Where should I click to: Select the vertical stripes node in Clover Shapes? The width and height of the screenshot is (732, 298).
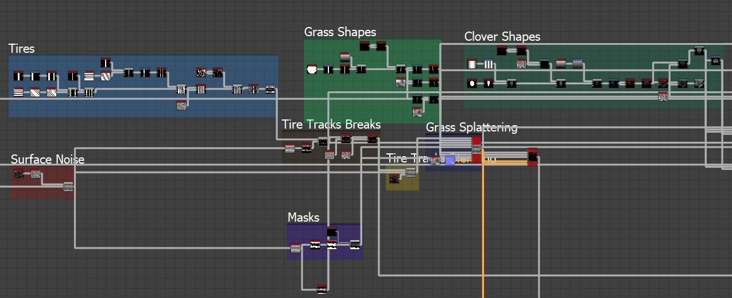pos(489,64)
